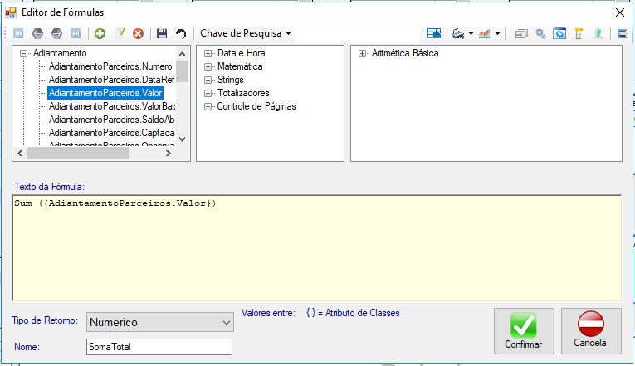This screenshot has width=635, height=366.
Task: Save with the floppy disk icon
Action: [162, 33]
